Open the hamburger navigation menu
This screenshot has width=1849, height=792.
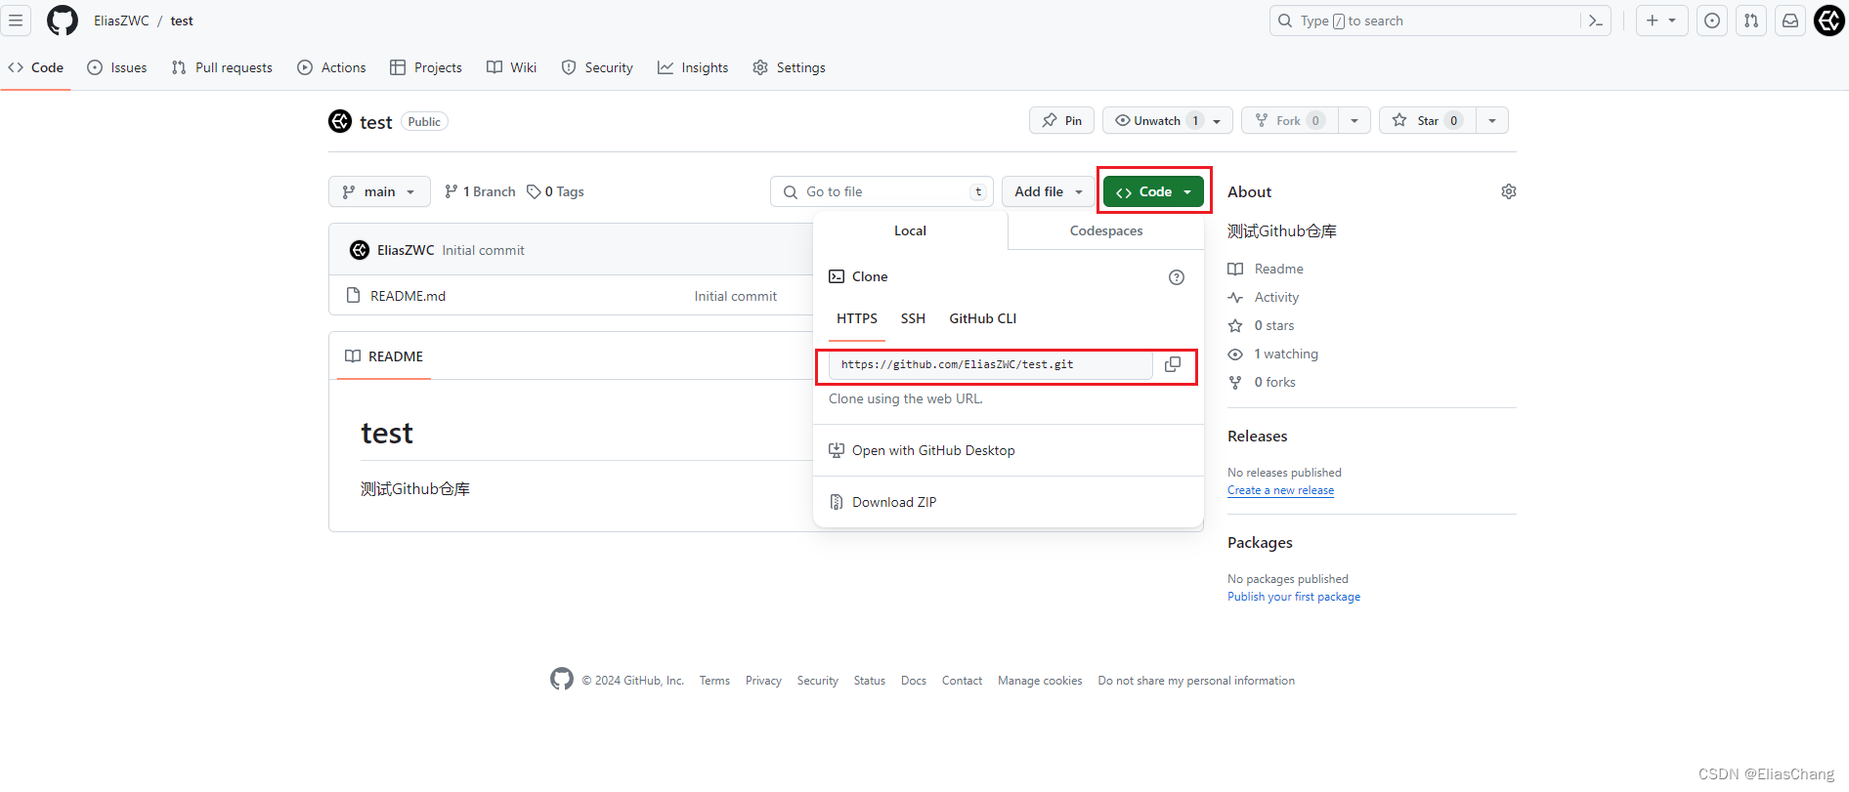point(16,21)
